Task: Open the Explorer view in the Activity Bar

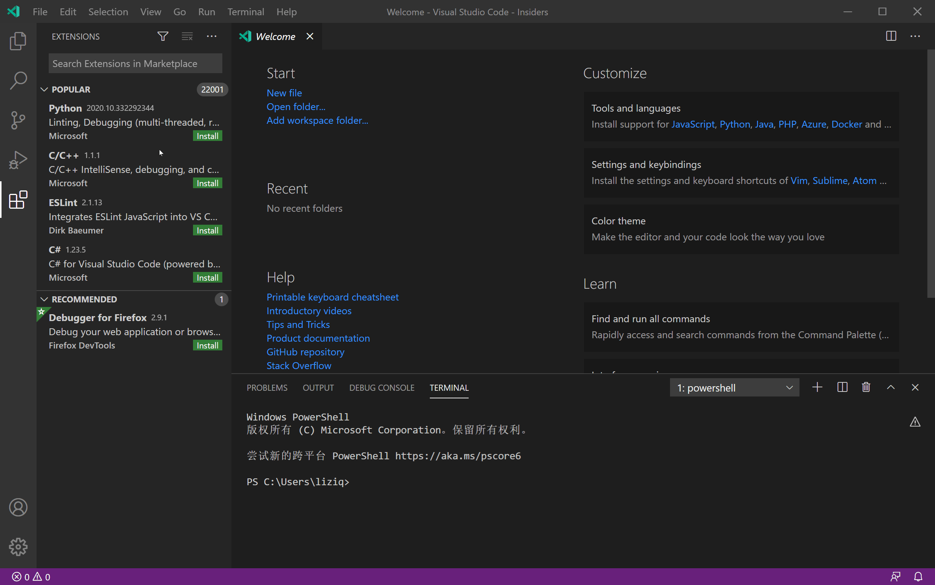Action: (18, 41)
